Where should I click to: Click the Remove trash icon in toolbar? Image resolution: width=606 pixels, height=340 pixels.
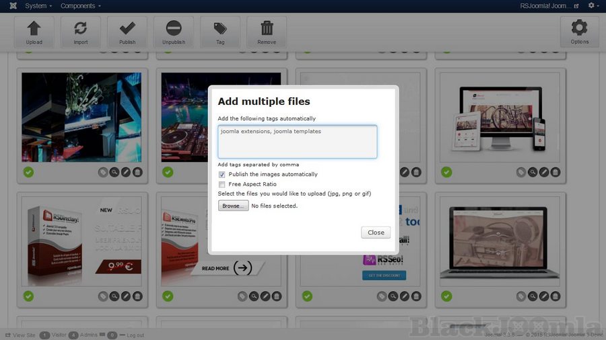point(267,32)
